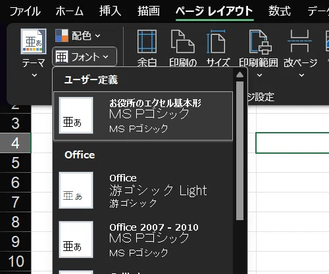
Task: Click the scroll up arrow in font list
Action: point(240,75)
